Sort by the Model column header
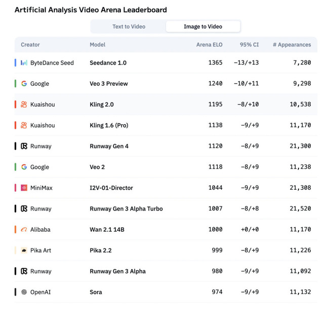Viewport: 324px width, 311px height. click(98, 45)
